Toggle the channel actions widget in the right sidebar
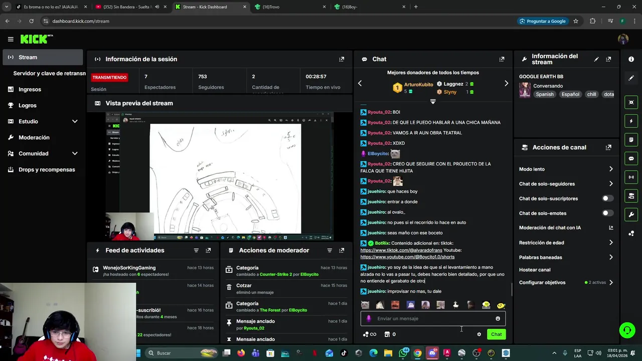642x361 pixels. click(631, 196)
